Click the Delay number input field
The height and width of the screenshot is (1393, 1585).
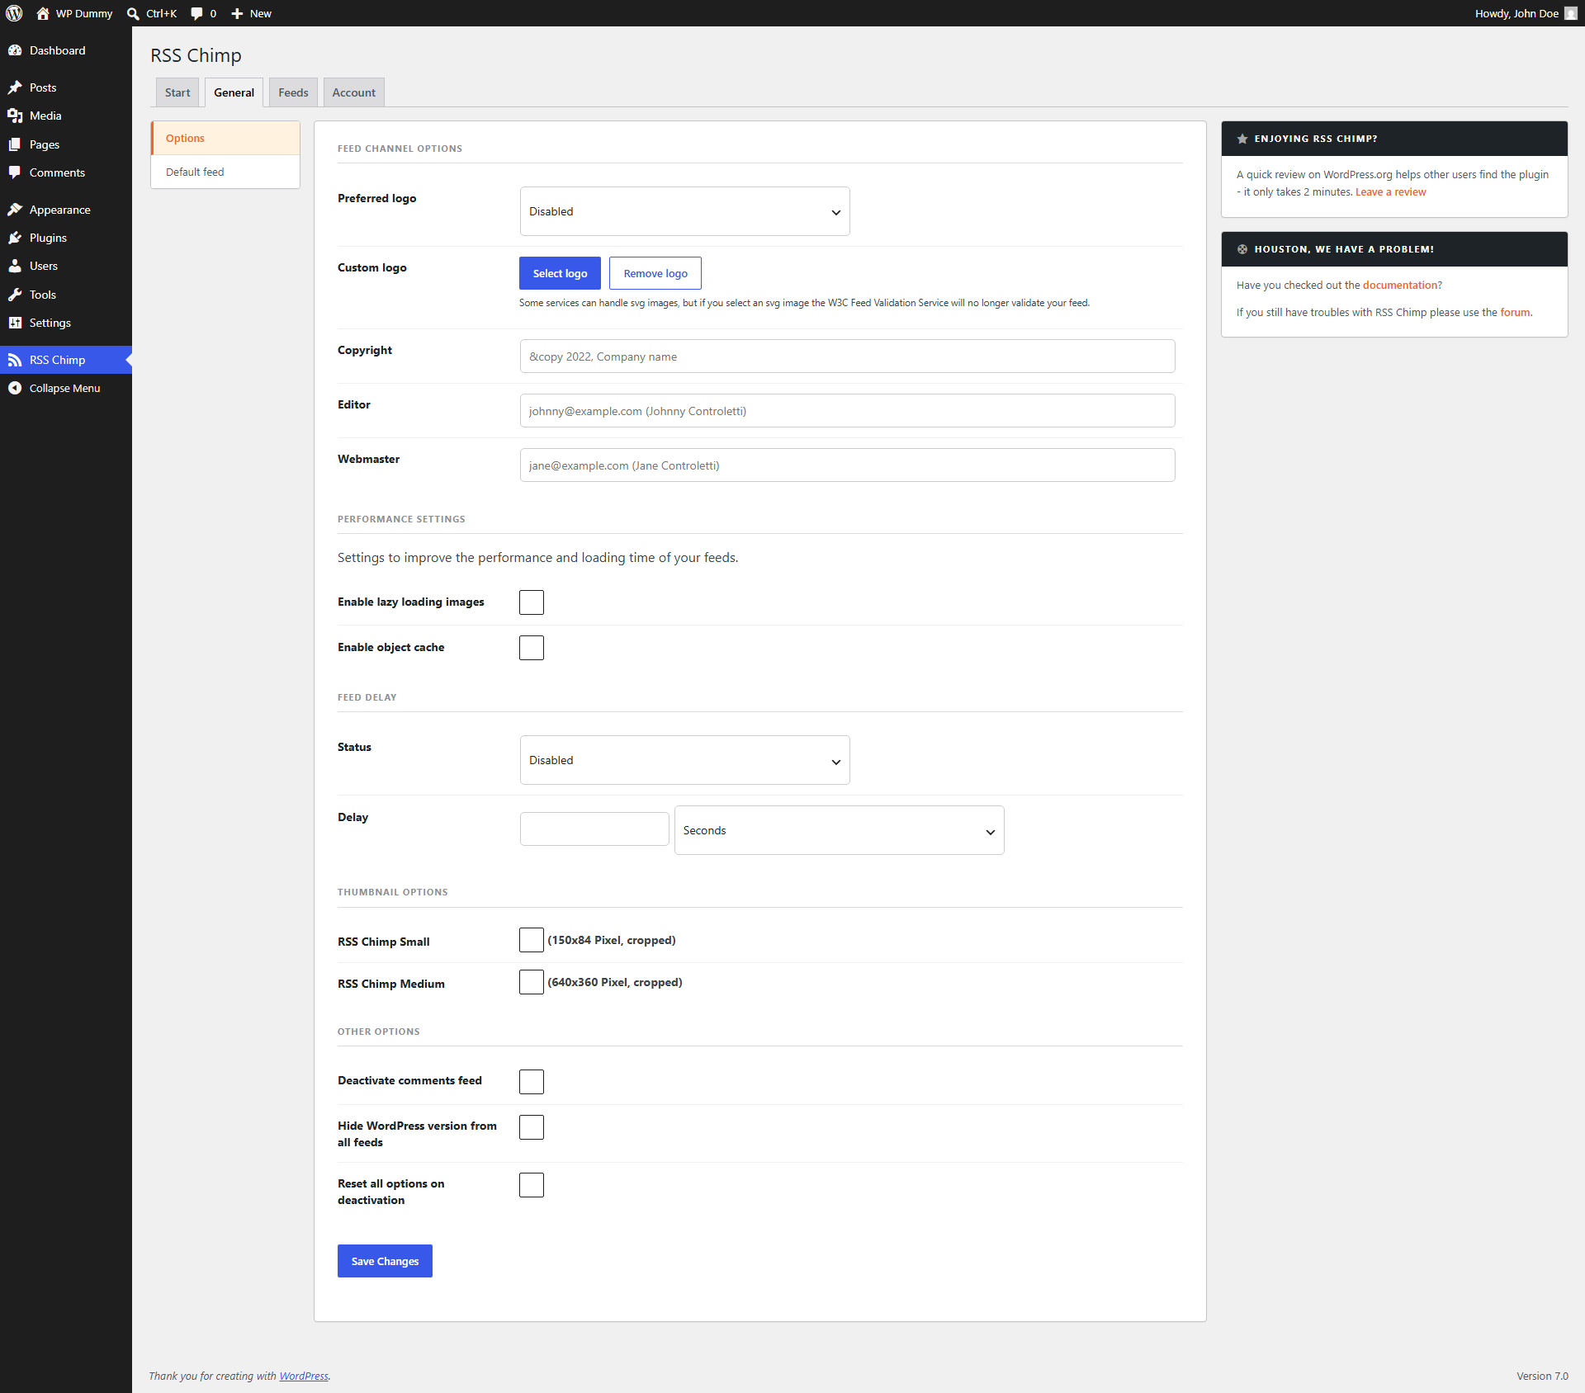594,829
